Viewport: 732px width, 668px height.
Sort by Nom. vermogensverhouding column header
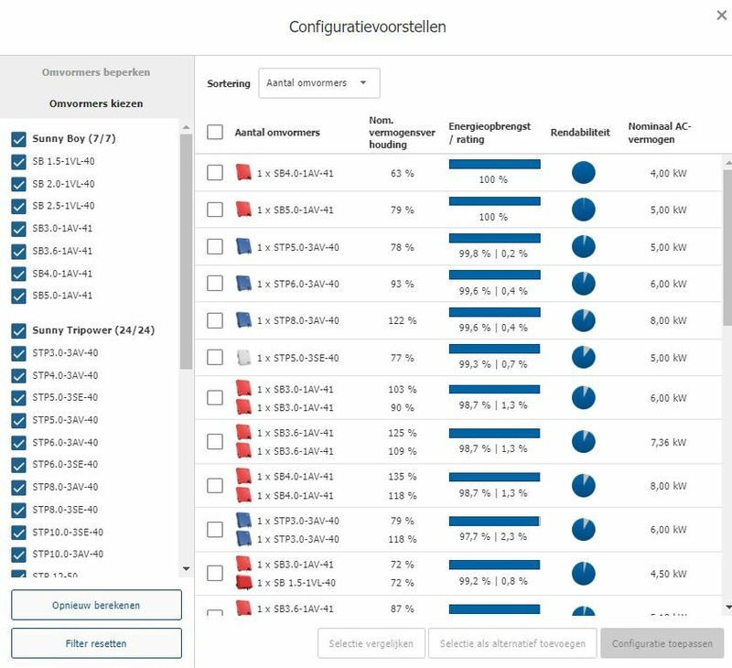click(402, 133)
